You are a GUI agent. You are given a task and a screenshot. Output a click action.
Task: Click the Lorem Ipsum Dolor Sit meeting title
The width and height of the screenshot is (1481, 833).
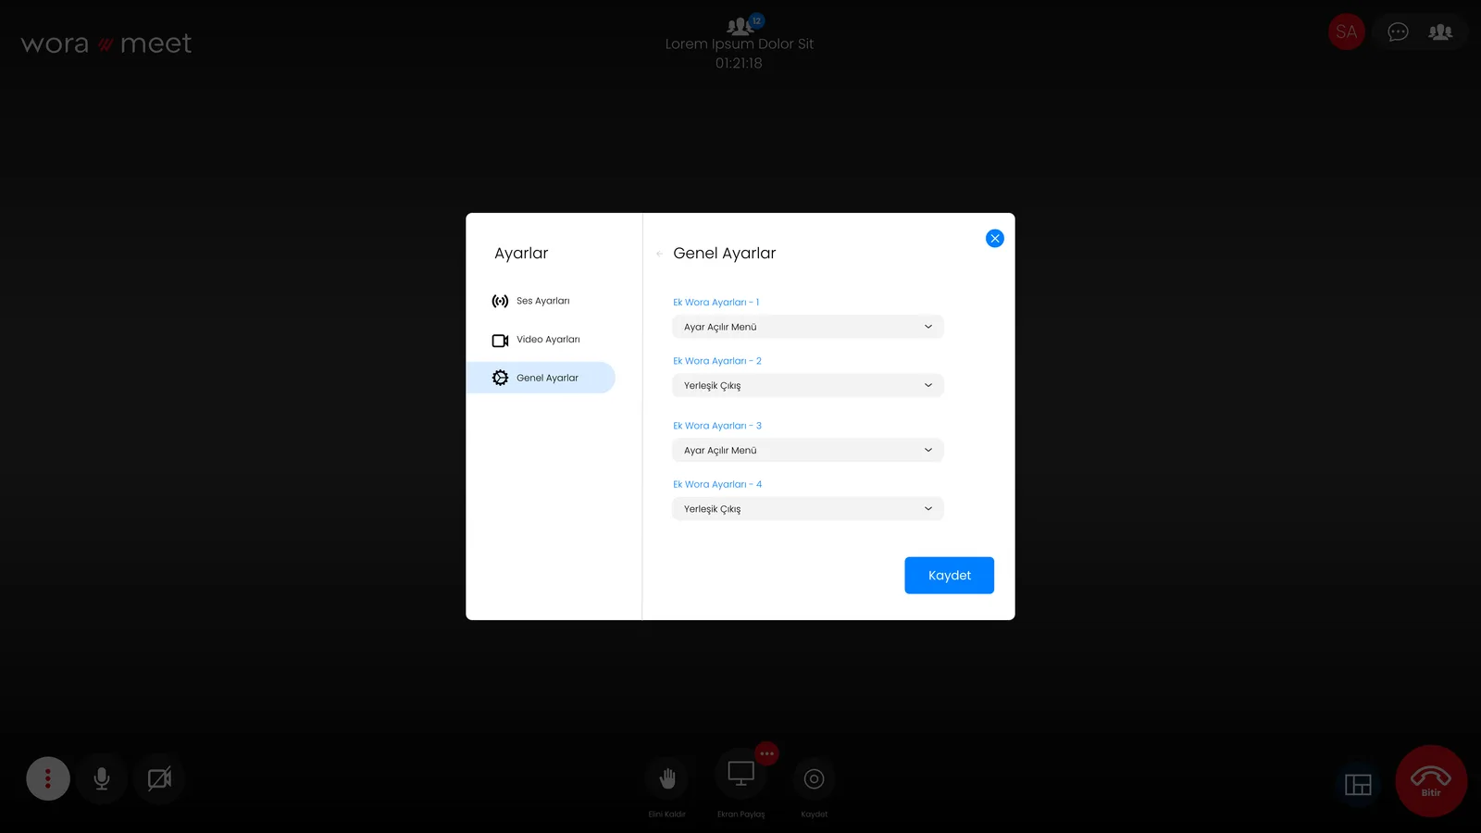click(x=740, y=44)
